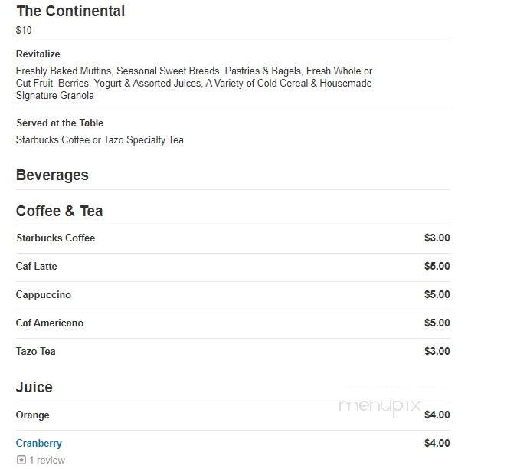Click The Continental heading

coord(70,11)
